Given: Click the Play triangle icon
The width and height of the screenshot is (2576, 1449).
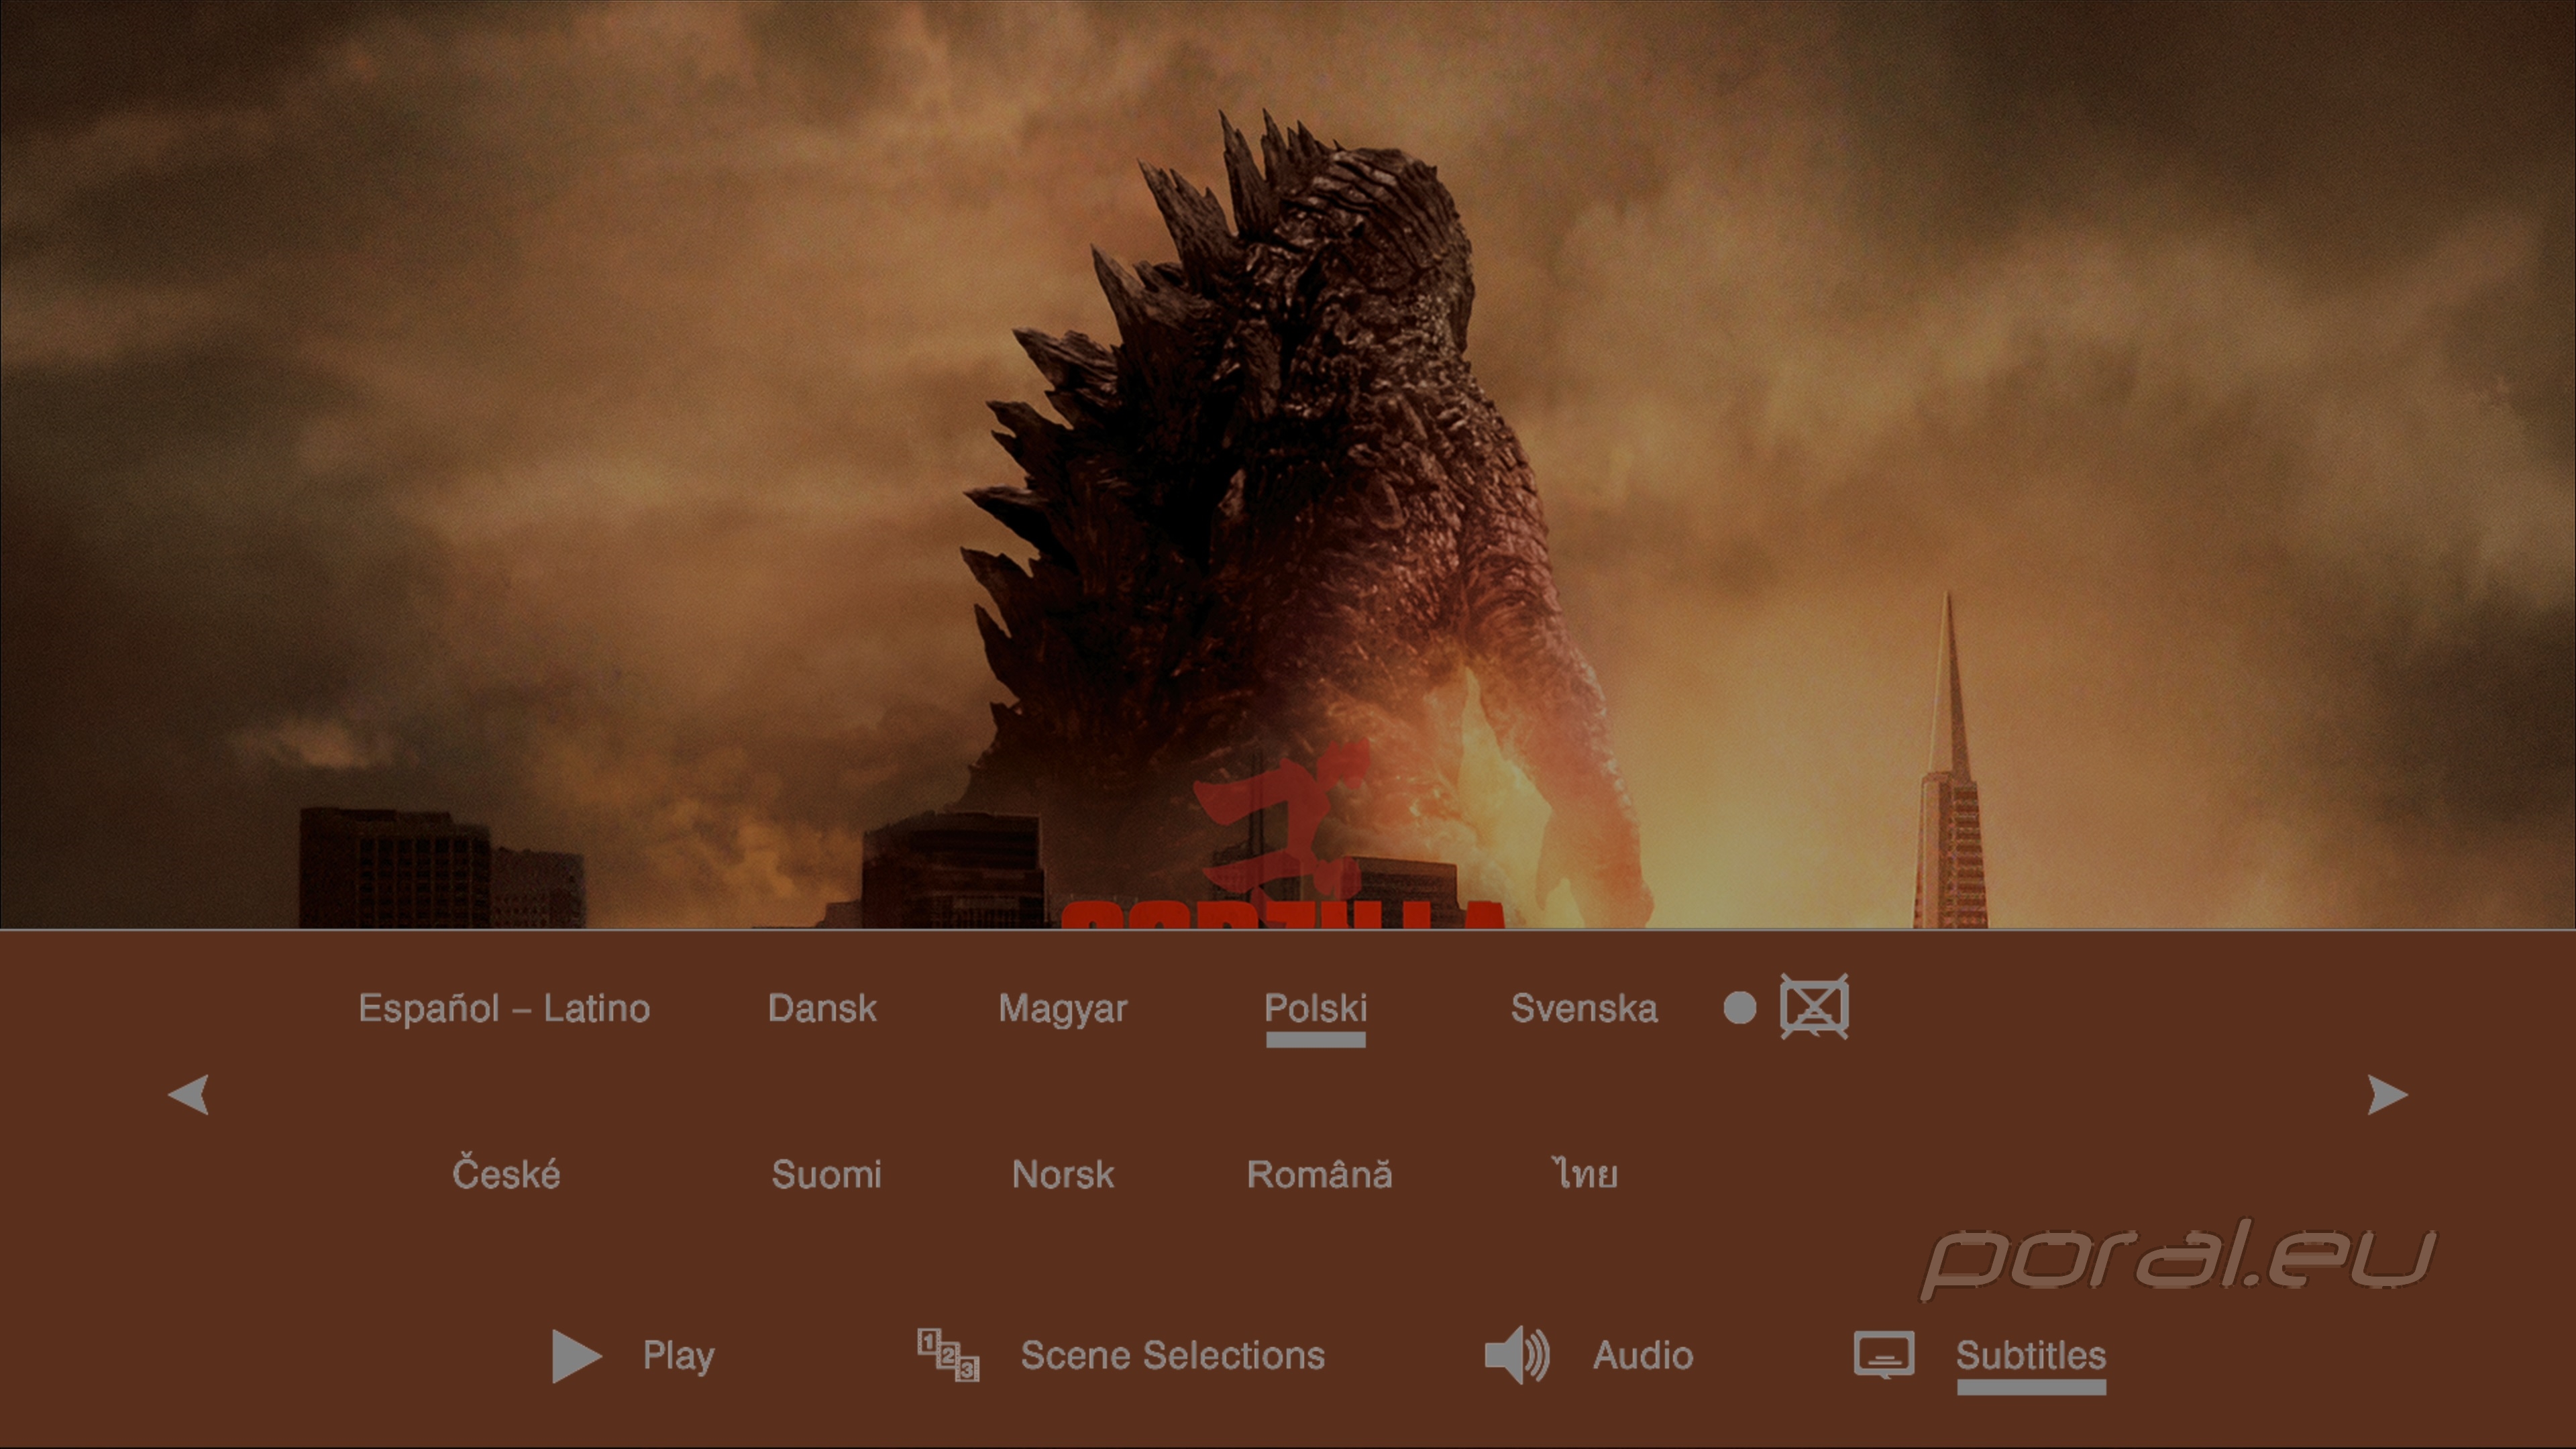Looking at the screenshot, I should coord(577,1356).
